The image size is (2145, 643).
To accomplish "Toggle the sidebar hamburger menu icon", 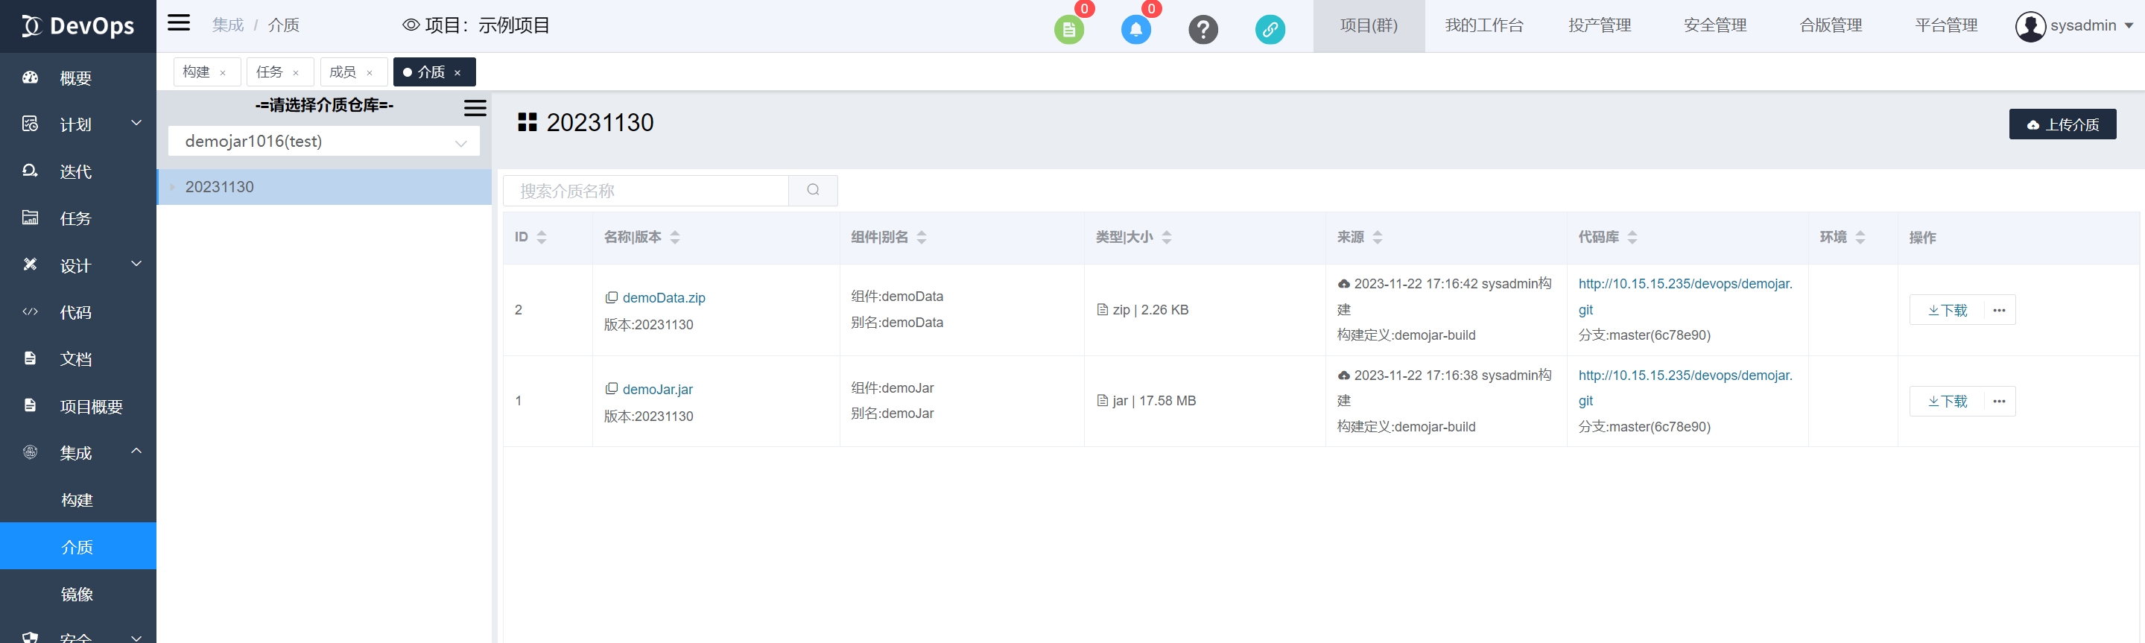I will coord(178,23).
